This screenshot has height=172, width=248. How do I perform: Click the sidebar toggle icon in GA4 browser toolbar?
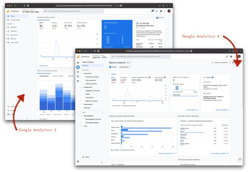click(x=86, y=51)
